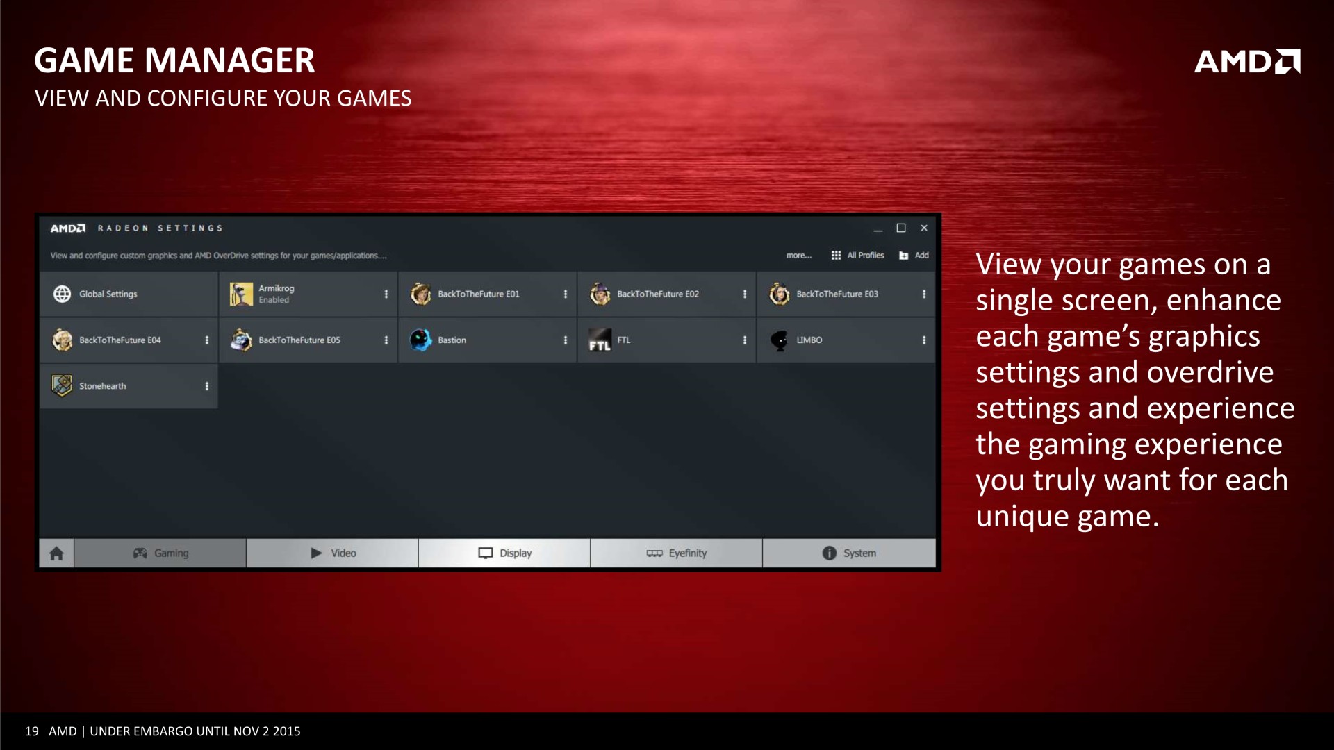Click the Add profile button

[914, 256]
